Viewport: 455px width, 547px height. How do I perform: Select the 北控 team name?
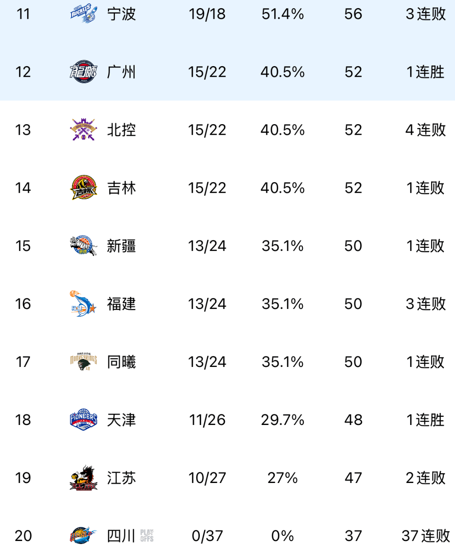(121, 130)
